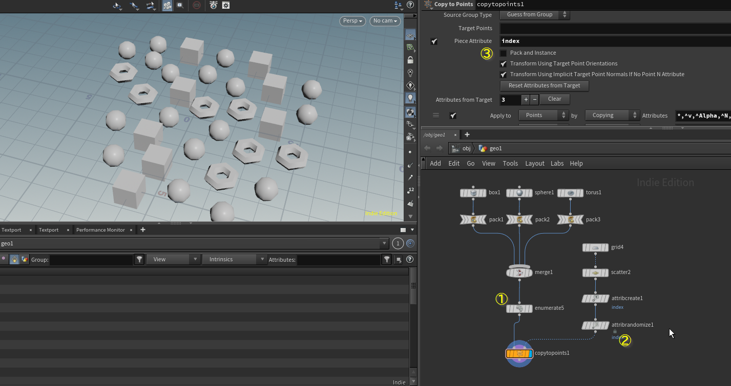Click the Group filter funnel icon
This screenshot has width=731, height=386.
click(139, 260)
